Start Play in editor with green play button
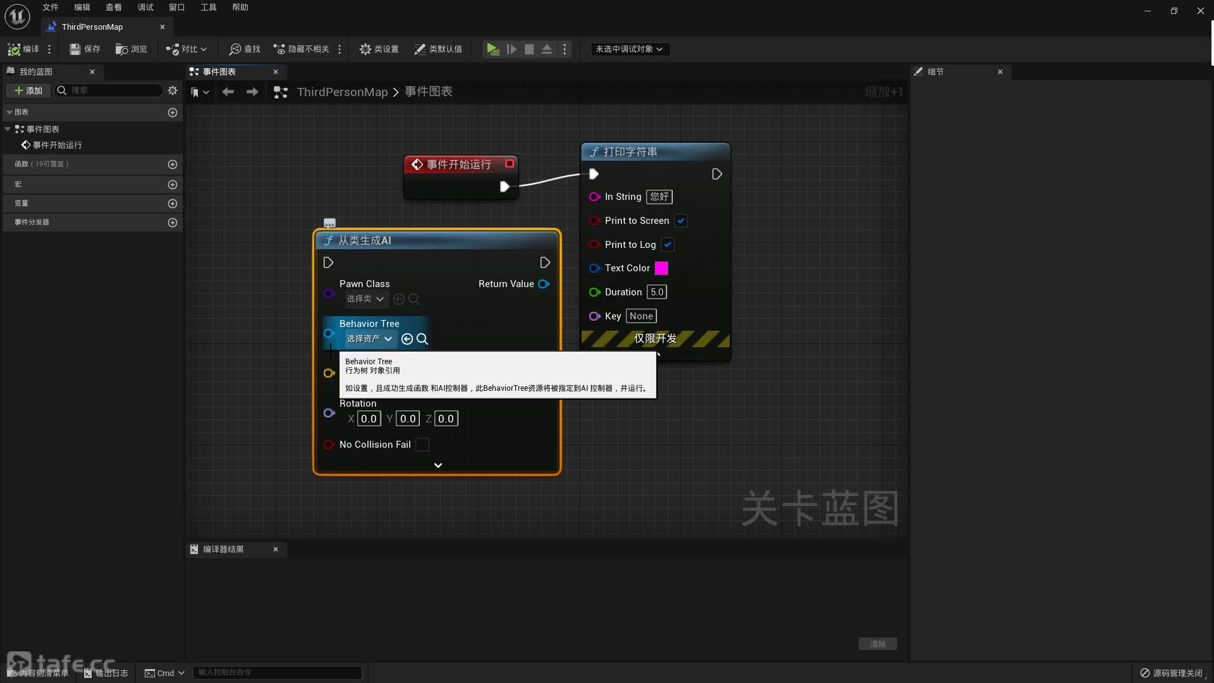 [x=493, y=49]
